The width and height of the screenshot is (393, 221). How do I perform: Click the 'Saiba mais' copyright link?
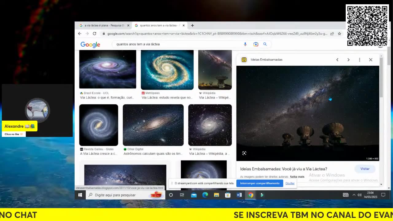pyautogui.click(x=297, y=177)
